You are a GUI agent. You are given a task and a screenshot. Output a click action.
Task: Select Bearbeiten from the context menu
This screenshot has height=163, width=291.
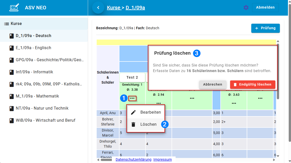[150, 112]
